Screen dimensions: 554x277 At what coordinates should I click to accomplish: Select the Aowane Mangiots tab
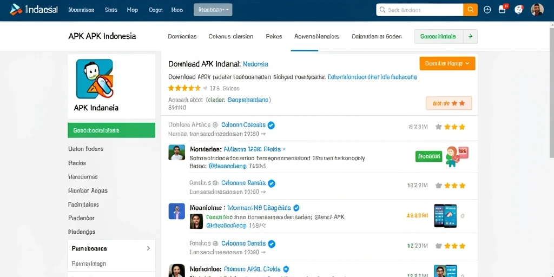point(316,36)
